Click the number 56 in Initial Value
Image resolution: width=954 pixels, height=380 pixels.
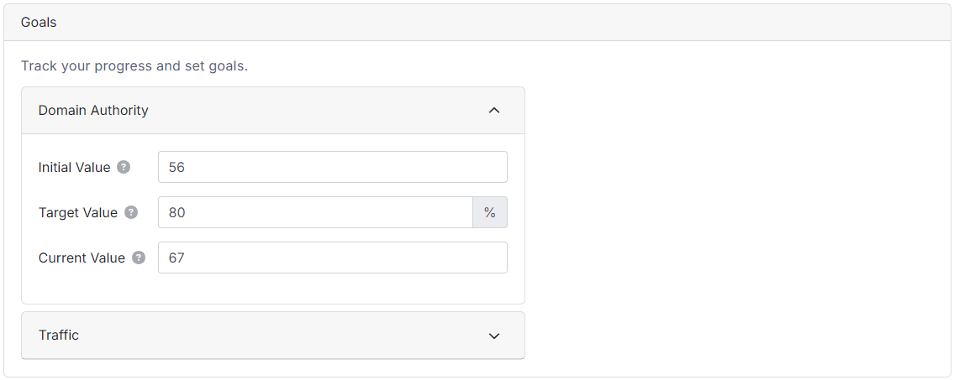coord(177,167)
